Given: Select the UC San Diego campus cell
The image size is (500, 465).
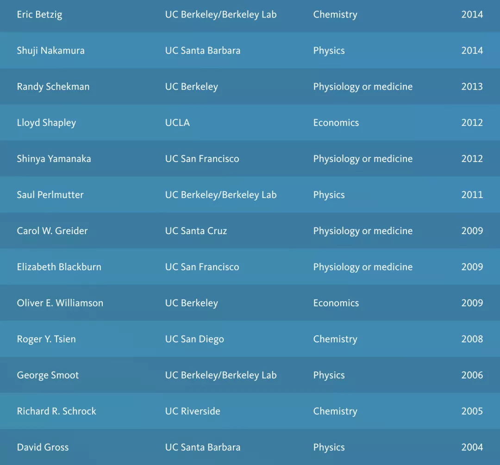Looking at the screenshot, I should coord(194,339).
